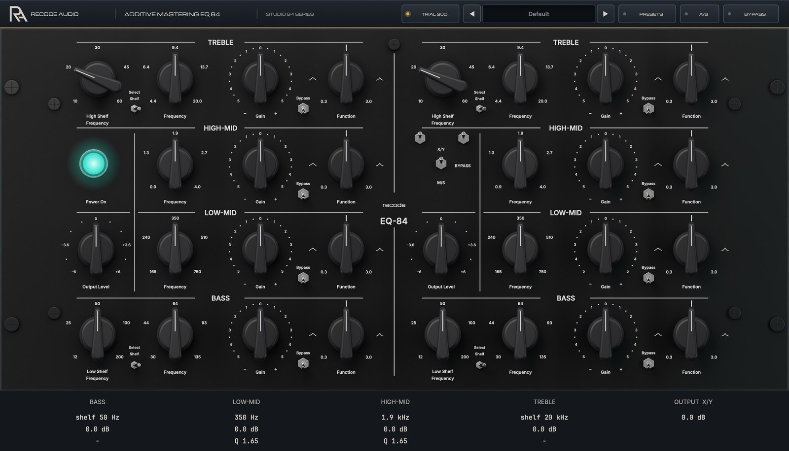Click left toggle switch above X/Y label

pos(420,137)
